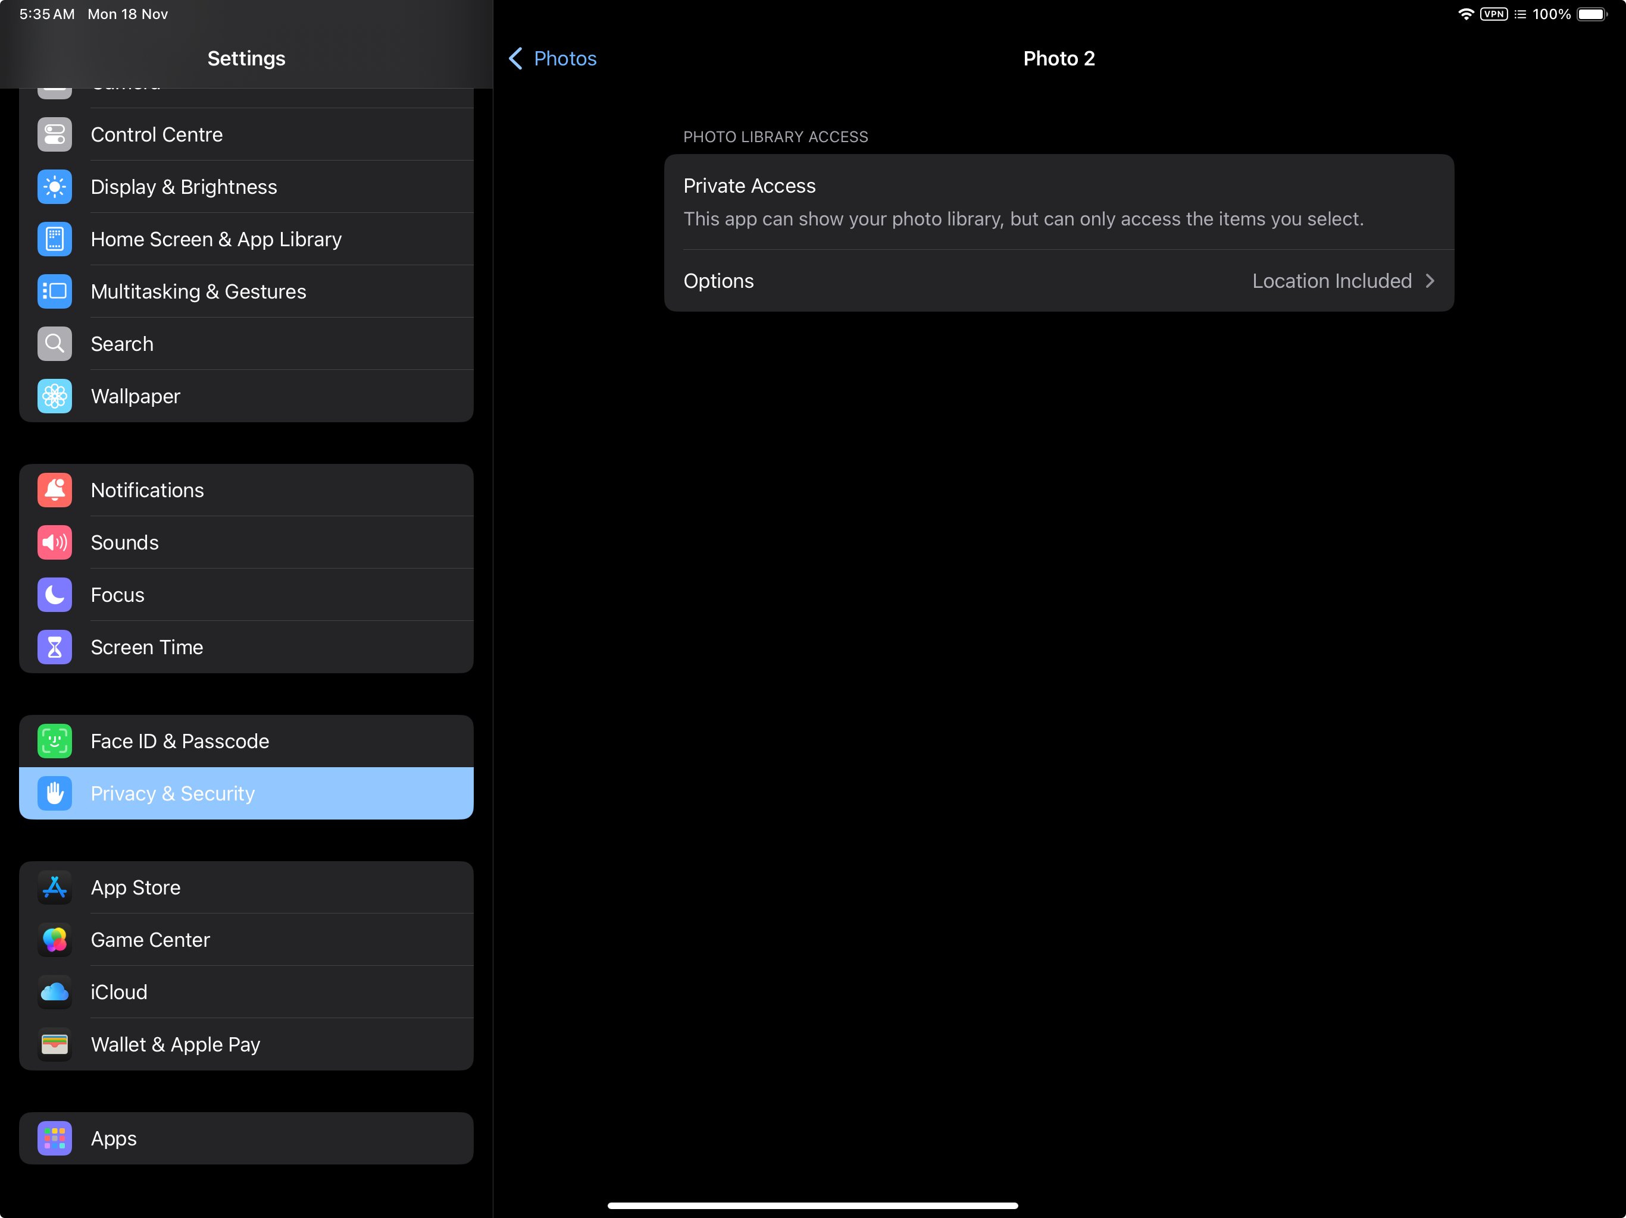Click the Face ID & Passcode icon
Viewport: 1626px width, 1218px height.
[54, 741]
